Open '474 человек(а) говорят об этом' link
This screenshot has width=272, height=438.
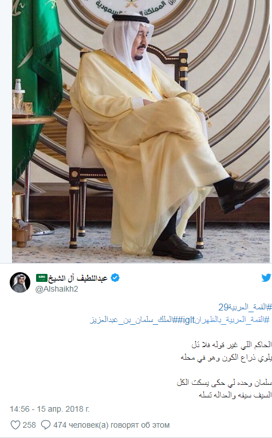point(111,425)
